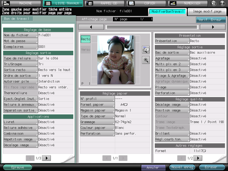This screenshot has height=171, width=228.
Task: Select the Verso side toggle
Action: (86, 50)
